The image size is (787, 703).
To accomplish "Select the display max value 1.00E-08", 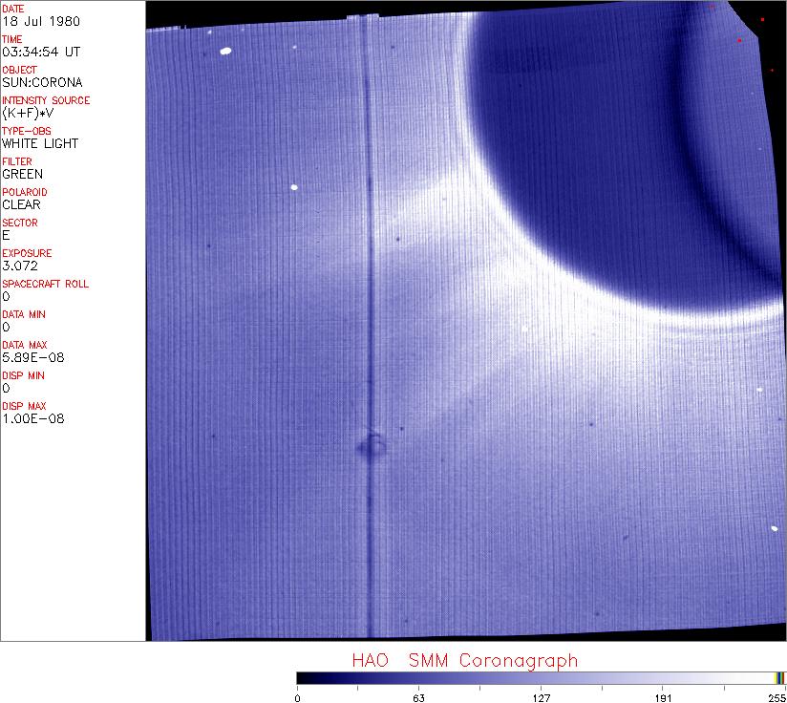I will pos(33,418).
